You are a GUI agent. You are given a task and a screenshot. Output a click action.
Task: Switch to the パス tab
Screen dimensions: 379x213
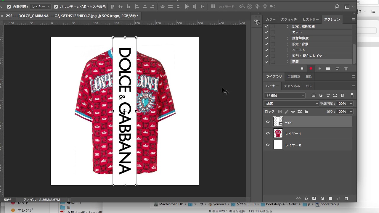[x=309, y=86]
